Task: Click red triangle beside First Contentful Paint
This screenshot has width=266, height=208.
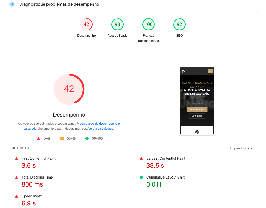Action: point(17,158)
